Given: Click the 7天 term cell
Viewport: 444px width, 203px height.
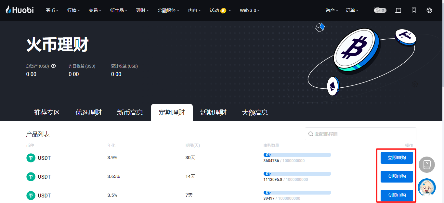Looking at the screenshot, I should click(189, 195).
